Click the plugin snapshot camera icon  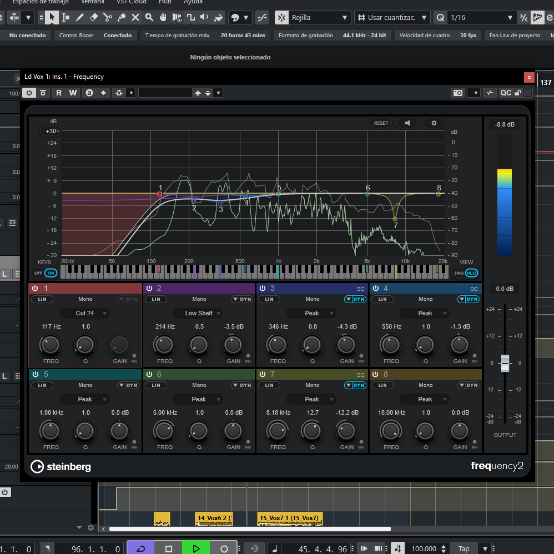pyautogui.click(x=457, y=93)
